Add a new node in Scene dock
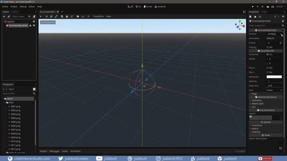Image resolution: width=287 pixels, height=161 pixels. pos(4,17)
